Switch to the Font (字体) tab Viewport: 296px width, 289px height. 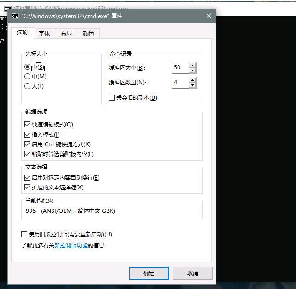(x=44, y=34)
